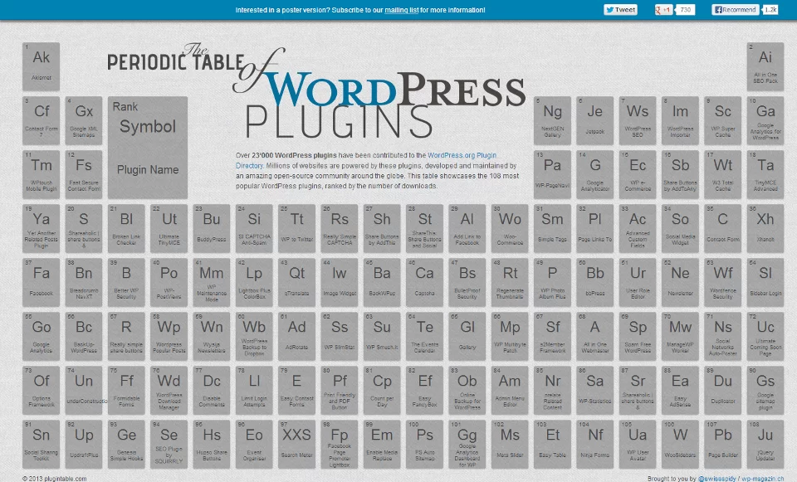Image resolution: width=797 pixels, height=482 pixels.
Task: Open the mailing list link
Action: [401, 10]
